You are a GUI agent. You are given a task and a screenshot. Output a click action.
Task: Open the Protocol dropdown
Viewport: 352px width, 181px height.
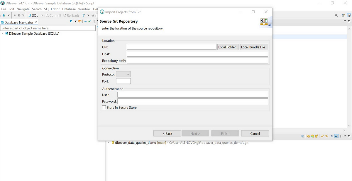point(123,74)
